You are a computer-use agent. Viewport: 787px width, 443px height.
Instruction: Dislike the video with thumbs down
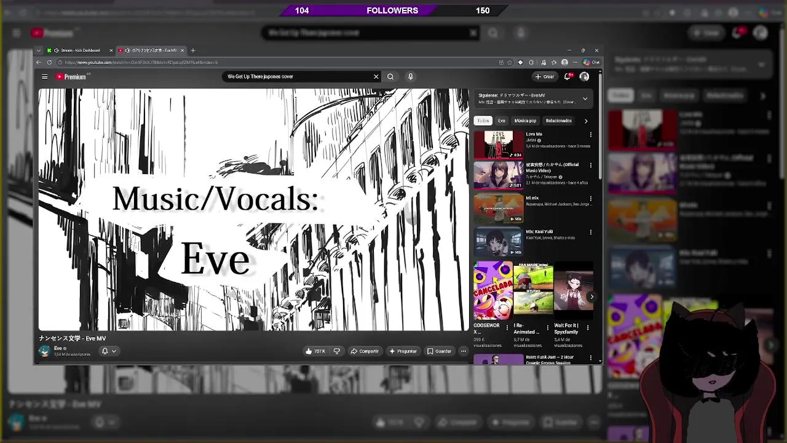click(336, 351)
